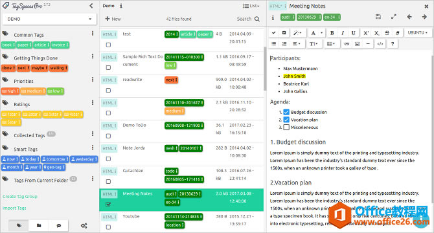Select the Gutachten file checkbox
Screen dimensions: 434x233
pyautogui.click(x=109, y=182)
